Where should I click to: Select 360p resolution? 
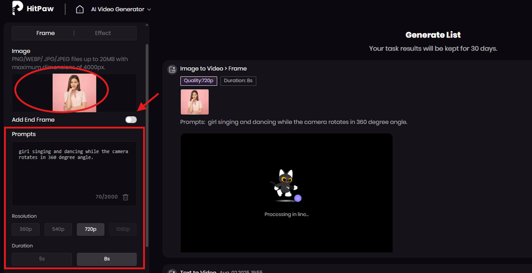pyautogui.click(x=26, y=229)
